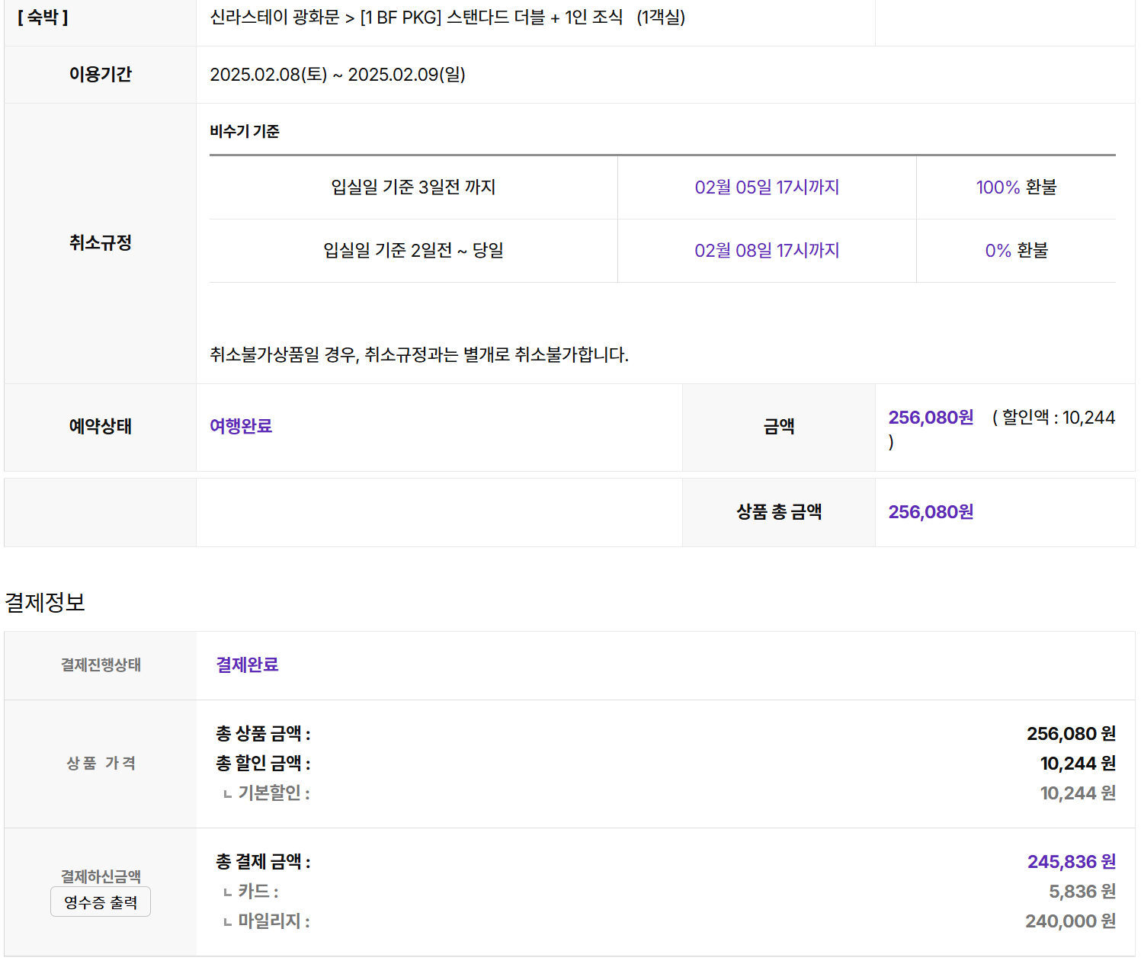1141x964 pixels.
Task: Click the 마일리지 240,000 원 amount
Action: tap(1071, 921)
